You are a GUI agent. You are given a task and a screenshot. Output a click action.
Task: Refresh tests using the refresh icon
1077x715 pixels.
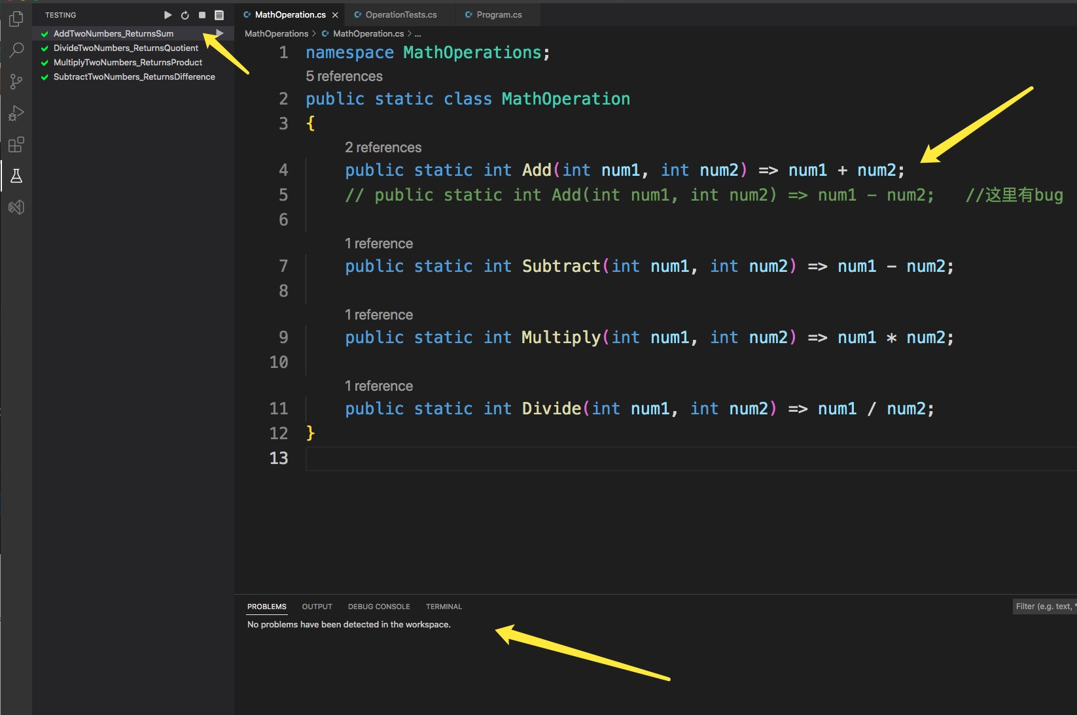185,14
